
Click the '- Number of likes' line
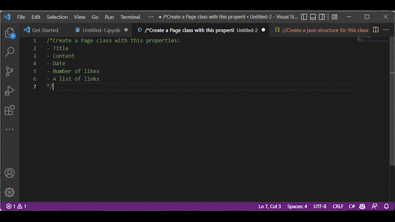[73, 72]
